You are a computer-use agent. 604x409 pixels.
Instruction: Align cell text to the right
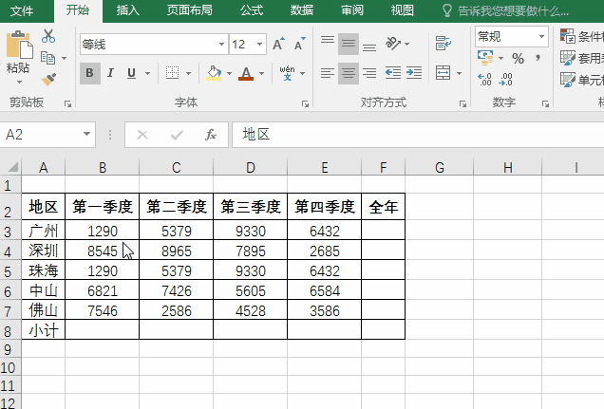[369, 73]
